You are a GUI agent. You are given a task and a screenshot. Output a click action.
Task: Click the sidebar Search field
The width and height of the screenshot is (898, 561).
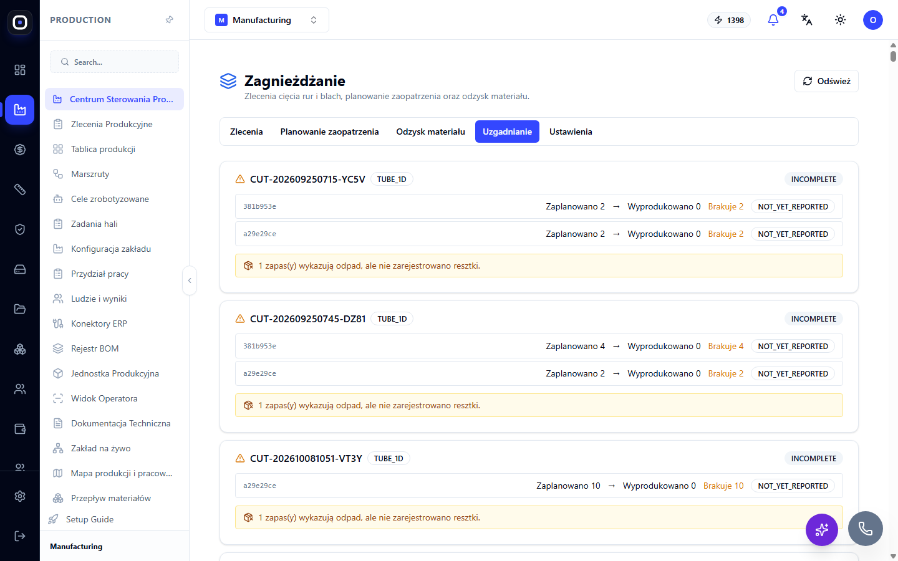[x=114, y=62]
